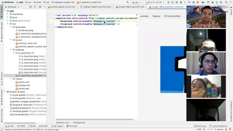
Task: Click the adaptive-icon breadcrumb below editor
Action: pos(63,123)
